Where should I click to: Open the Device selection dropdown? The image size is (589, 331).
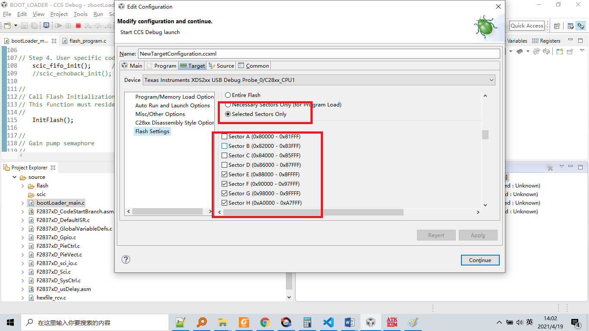491,80
